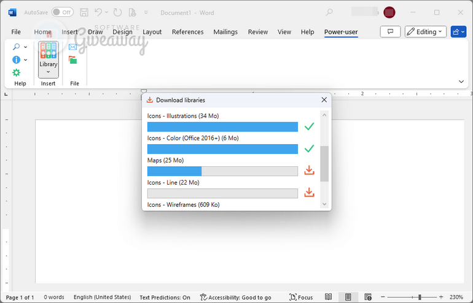Viewport: 473px width, 303px height.
Task: Open the Library button in ribbon
Action: click(x=49, y=59)
